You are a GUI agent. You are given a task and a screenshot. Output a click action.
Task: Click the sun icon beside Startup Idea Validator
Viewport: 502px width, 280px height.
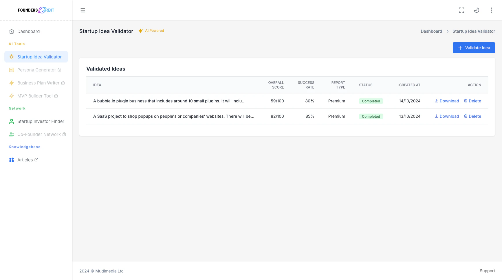[x=12, y=57]
